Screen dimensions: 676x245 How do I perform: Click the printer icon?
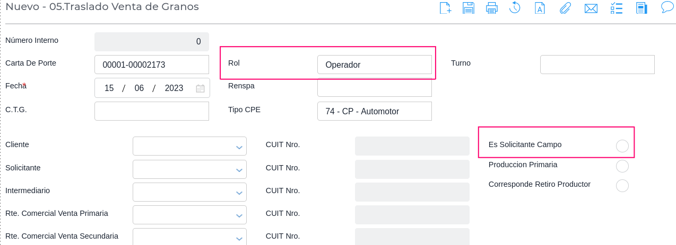(492, 8)
